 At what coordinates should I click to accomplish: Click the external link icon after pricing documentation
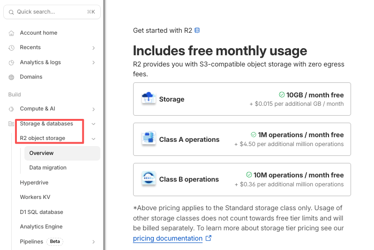click(x=209, y=238)
